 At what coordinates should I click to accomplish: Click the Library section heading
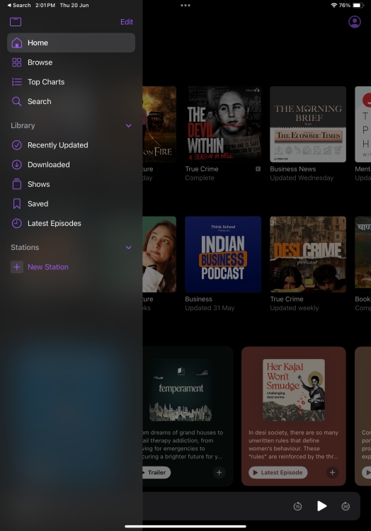[x=23, y=125]
